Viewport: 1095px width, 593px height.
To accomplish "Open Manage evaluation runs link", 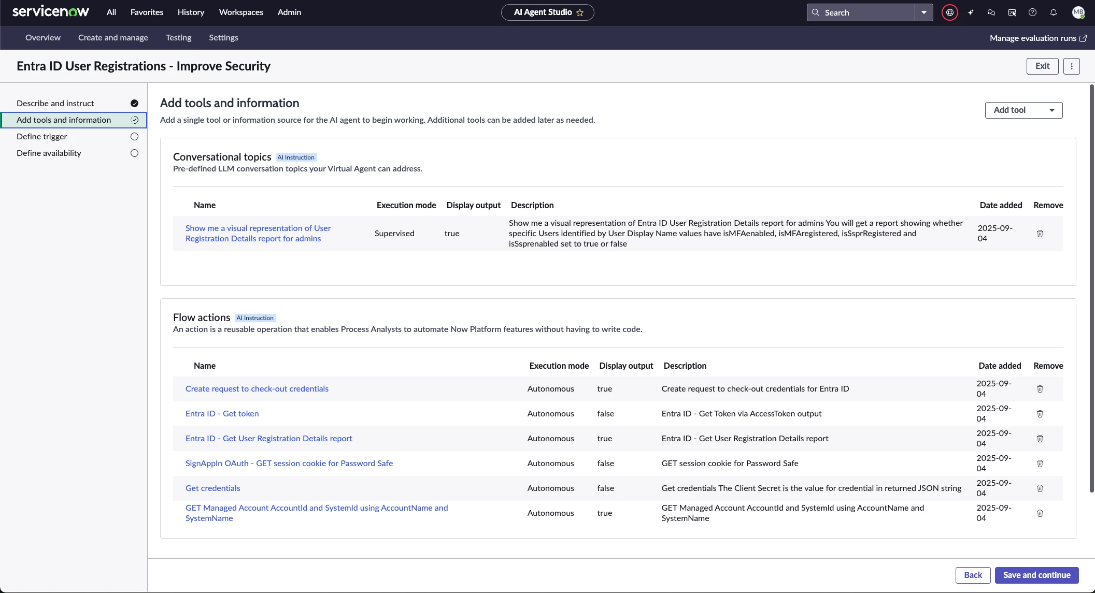I will [1038, 38].
